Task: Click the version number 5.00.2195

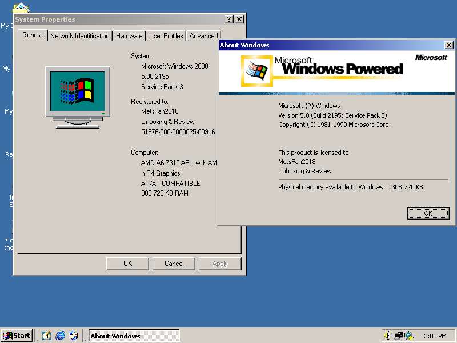Action: pos(155,77)
